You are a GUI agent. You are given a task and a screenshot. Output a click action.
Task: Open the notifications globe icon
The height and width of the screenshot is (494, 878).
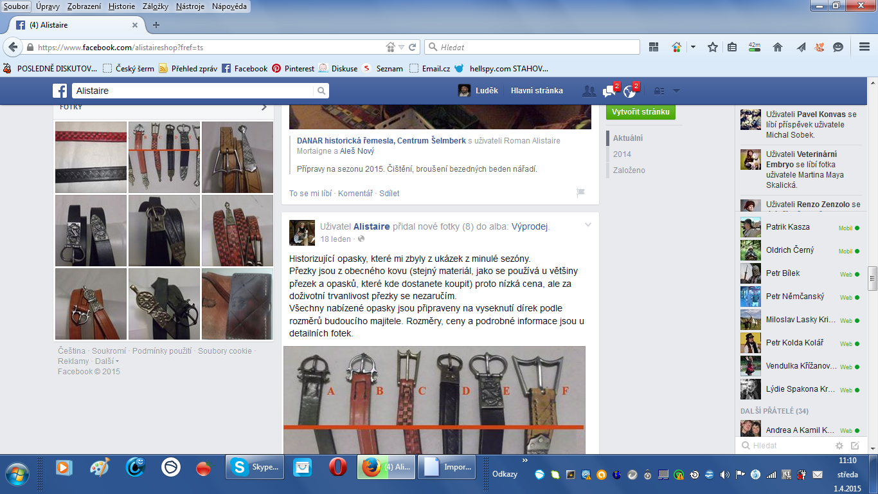click(x=629, y=91)
